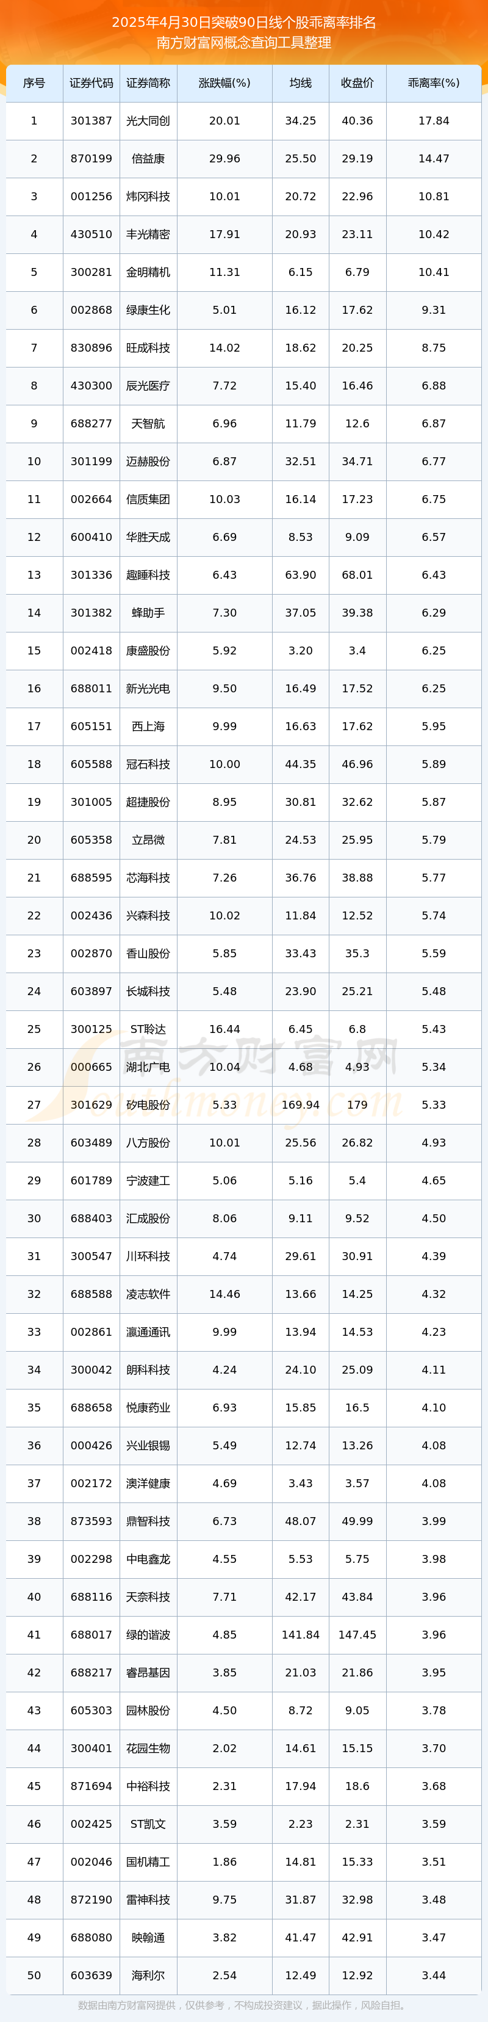This screenshot has width=488, height=2022.
Task: Click the '均线' column header
Action: pos(301,83)
